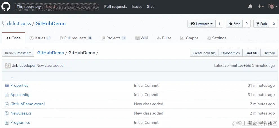The width and height of the screenshot is (279, 128).
Task: Switch to the Pulse tab
Action: [x=164, y=38]
